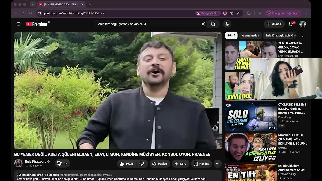
Task: Open the browser extensions puzzle icon
Action: (x=249, y=13)
